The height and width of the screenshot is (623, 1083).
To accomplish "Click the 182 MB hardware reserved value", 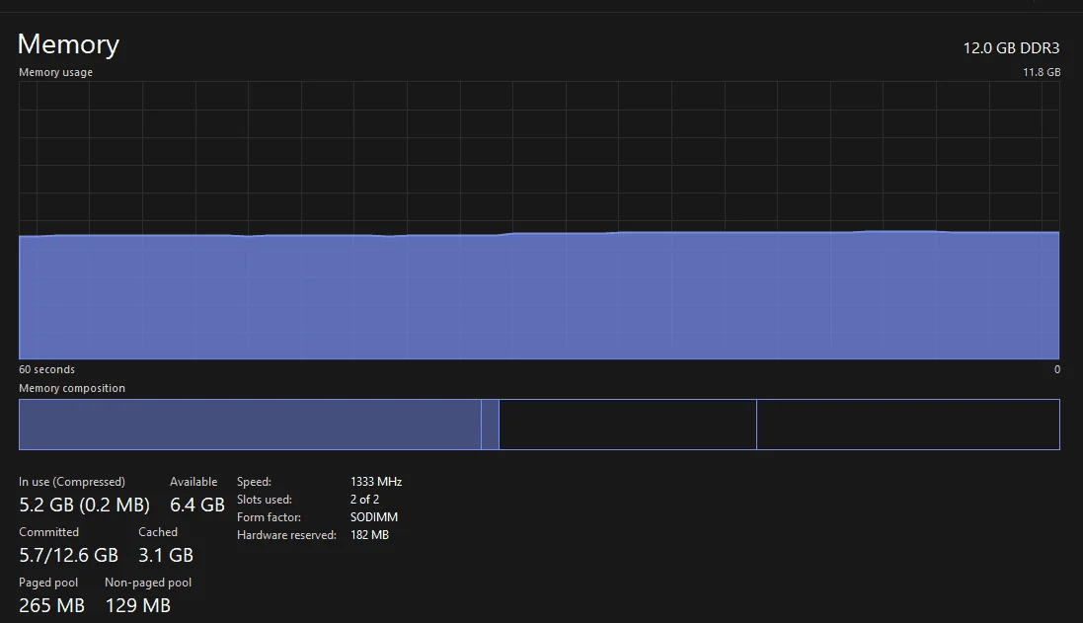I will [369, 535].
